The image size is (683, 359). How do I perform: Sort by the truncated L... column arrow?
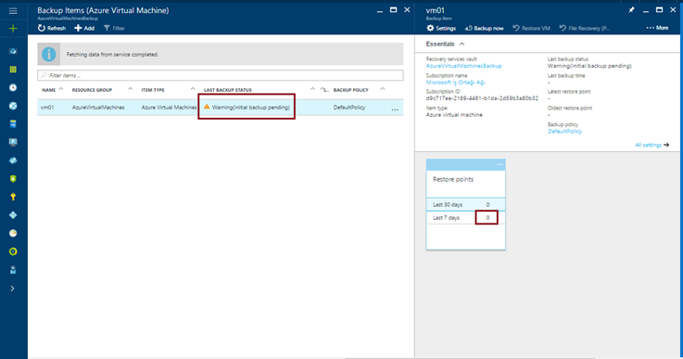(323, 89)
